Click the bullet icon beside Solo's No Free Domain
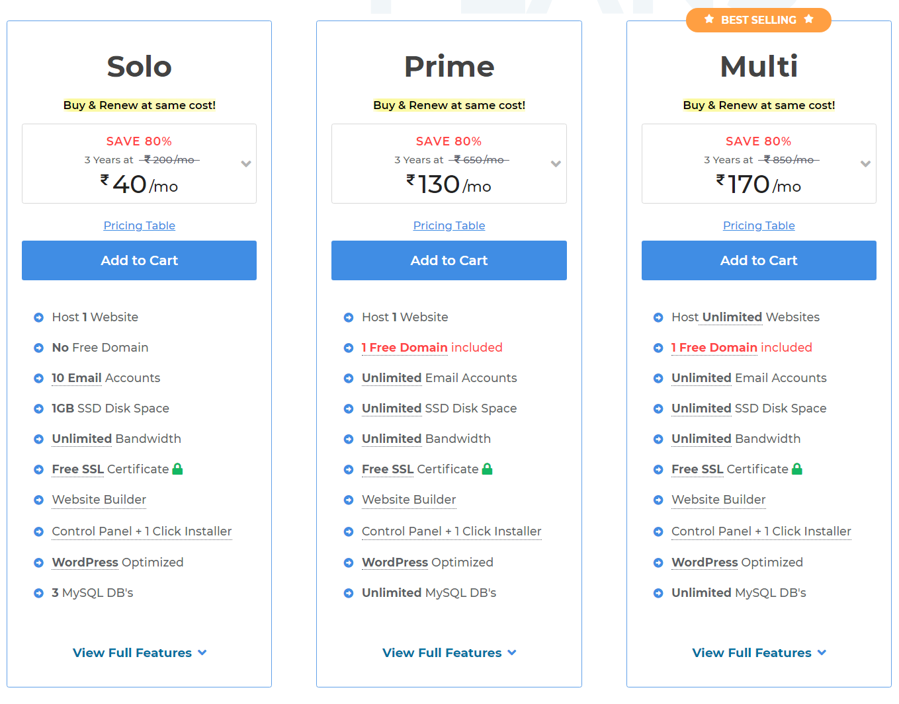 39,348
